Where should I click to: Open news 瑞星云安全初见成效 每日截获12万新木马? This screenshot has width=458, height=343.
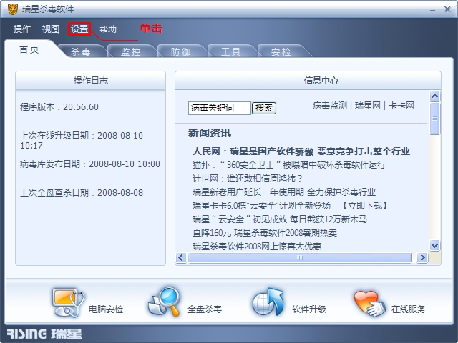[280, 219]
